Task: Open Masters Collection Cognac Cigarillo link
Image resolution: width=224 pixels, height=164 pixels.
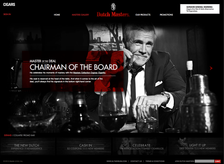Action: click(89, 72)
